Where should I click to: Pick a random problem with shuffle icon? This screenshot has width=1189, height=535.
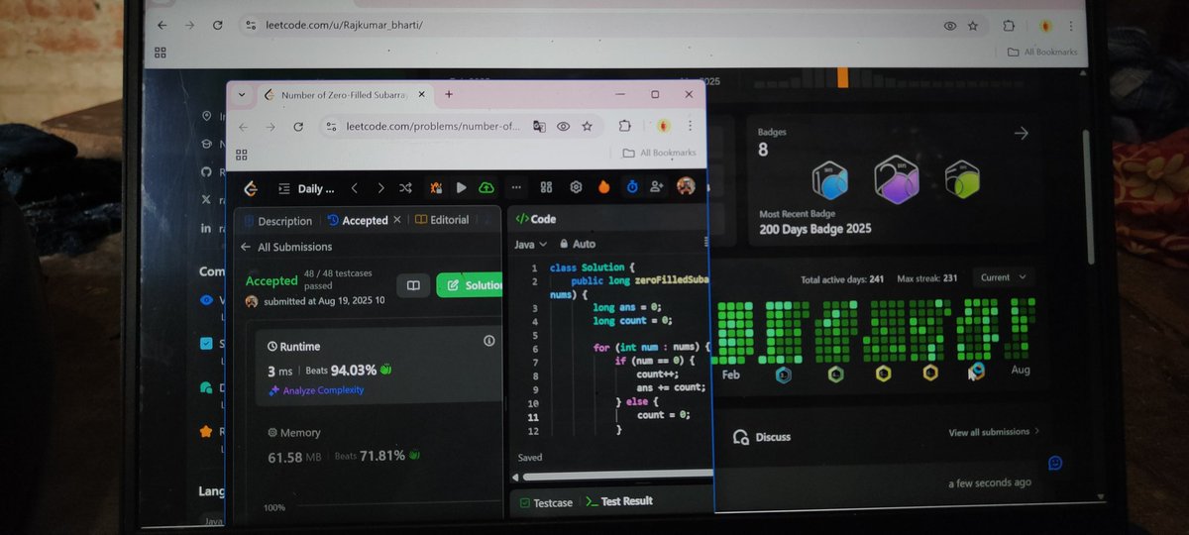point(406,187)
